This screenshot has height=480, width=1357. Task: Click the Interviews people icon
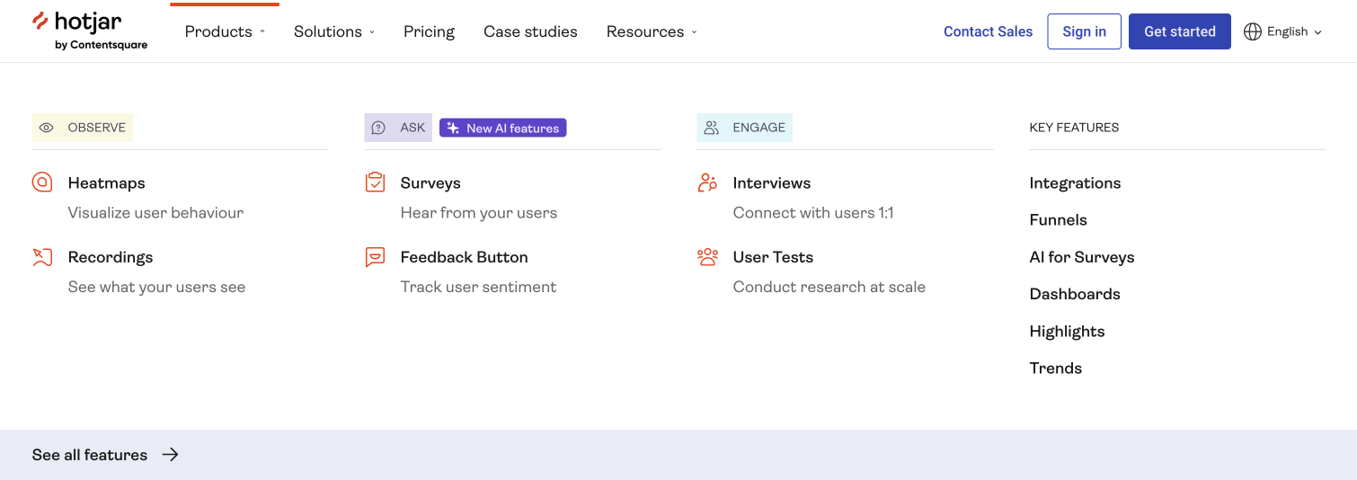tap(707, 182)
